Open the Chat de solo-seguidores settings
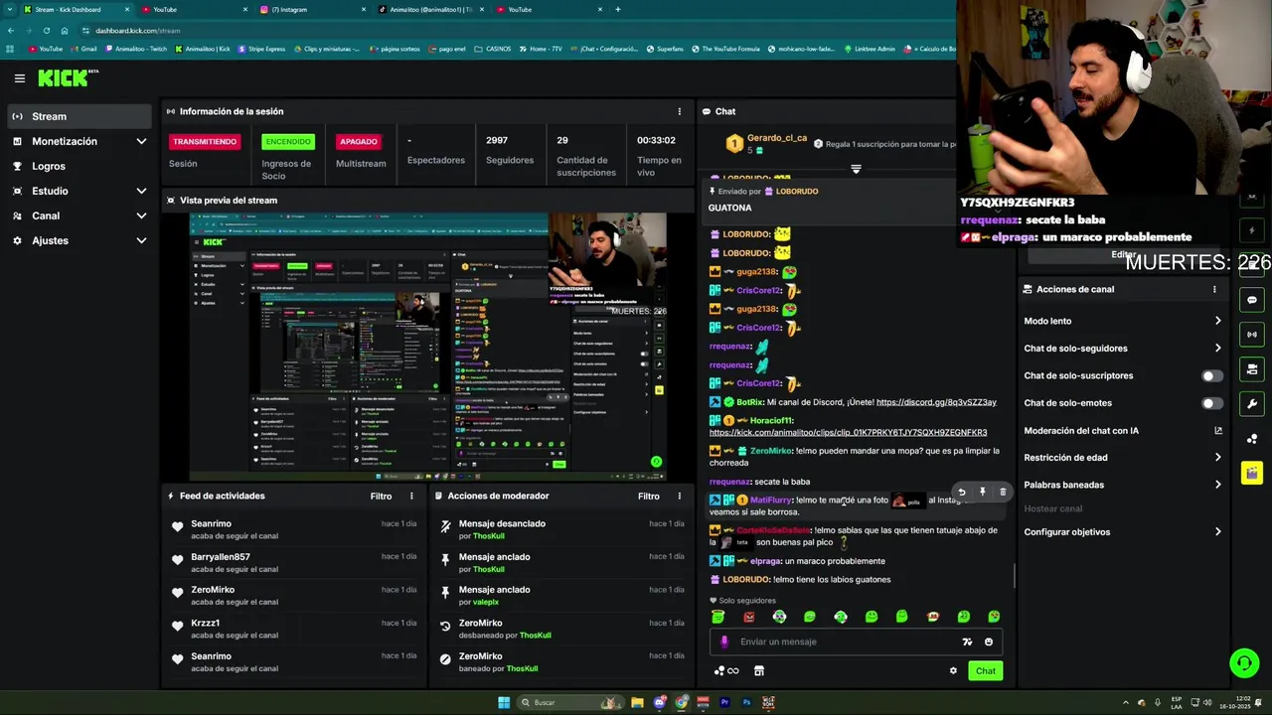This screenshot has height=715, width=1272. point(1122,349)
